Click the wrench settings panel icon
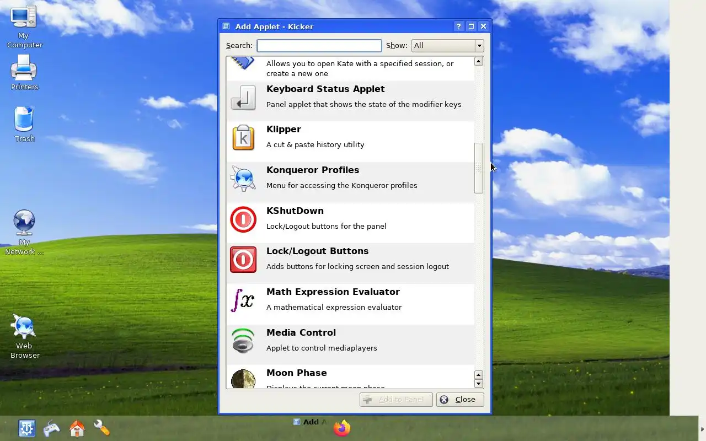This screenshot has height=441, width=706. (102, 428)
